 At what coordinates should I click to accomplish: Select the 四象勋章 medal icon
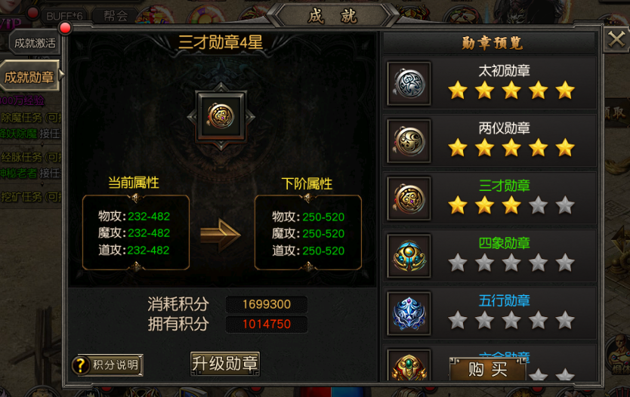(x=409, y=256)
